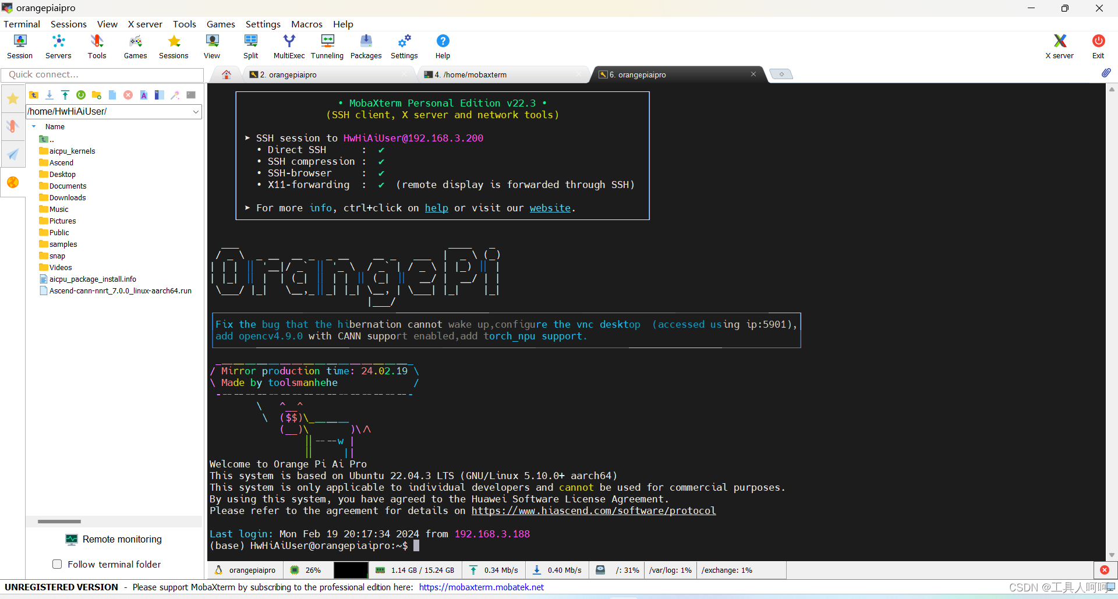The image size is (1118, 599).
Task: Click the Quick connect input field
Action: pyautogui.click(x=102, y=75)
